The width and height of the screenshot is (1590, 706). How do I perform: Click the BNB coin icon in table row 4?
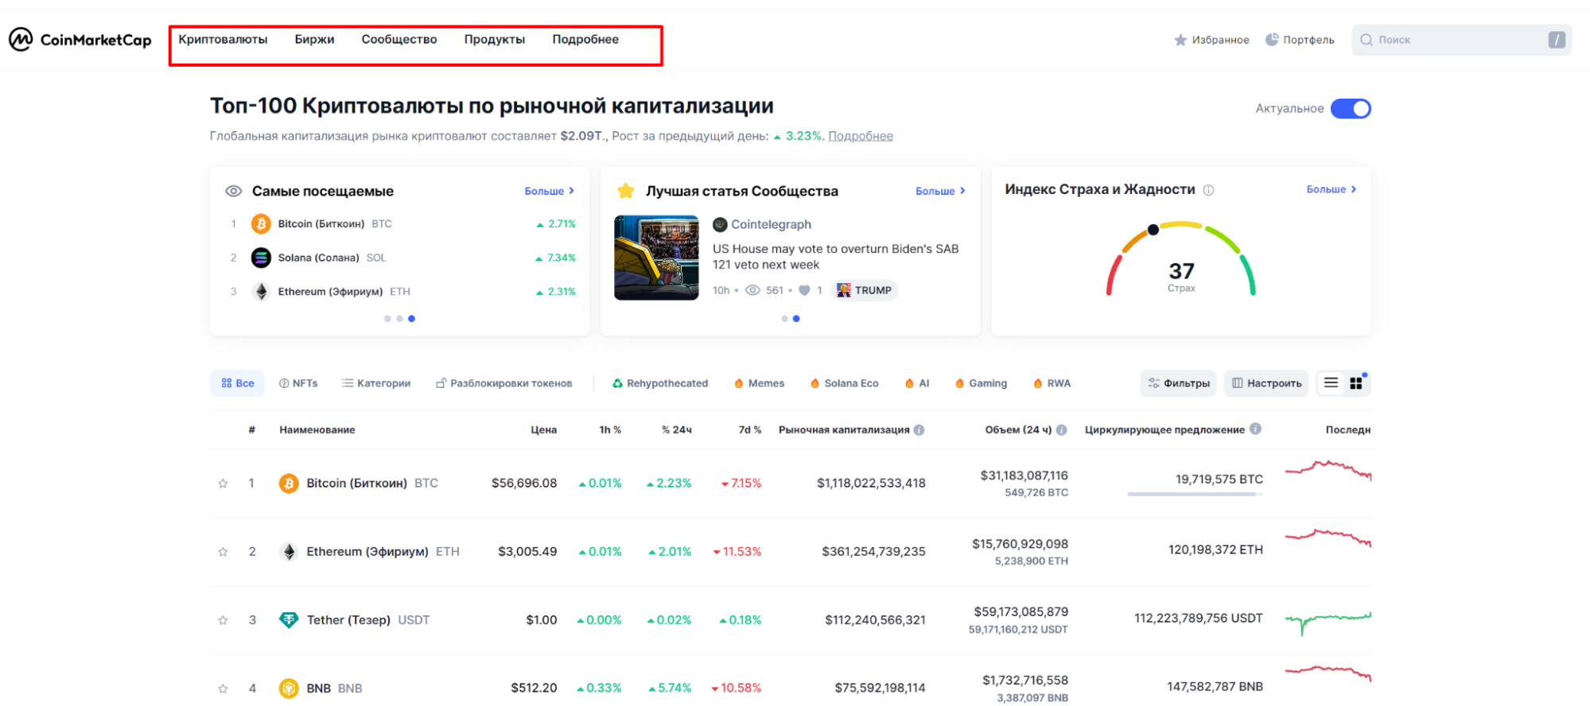(x=289, y=689)
